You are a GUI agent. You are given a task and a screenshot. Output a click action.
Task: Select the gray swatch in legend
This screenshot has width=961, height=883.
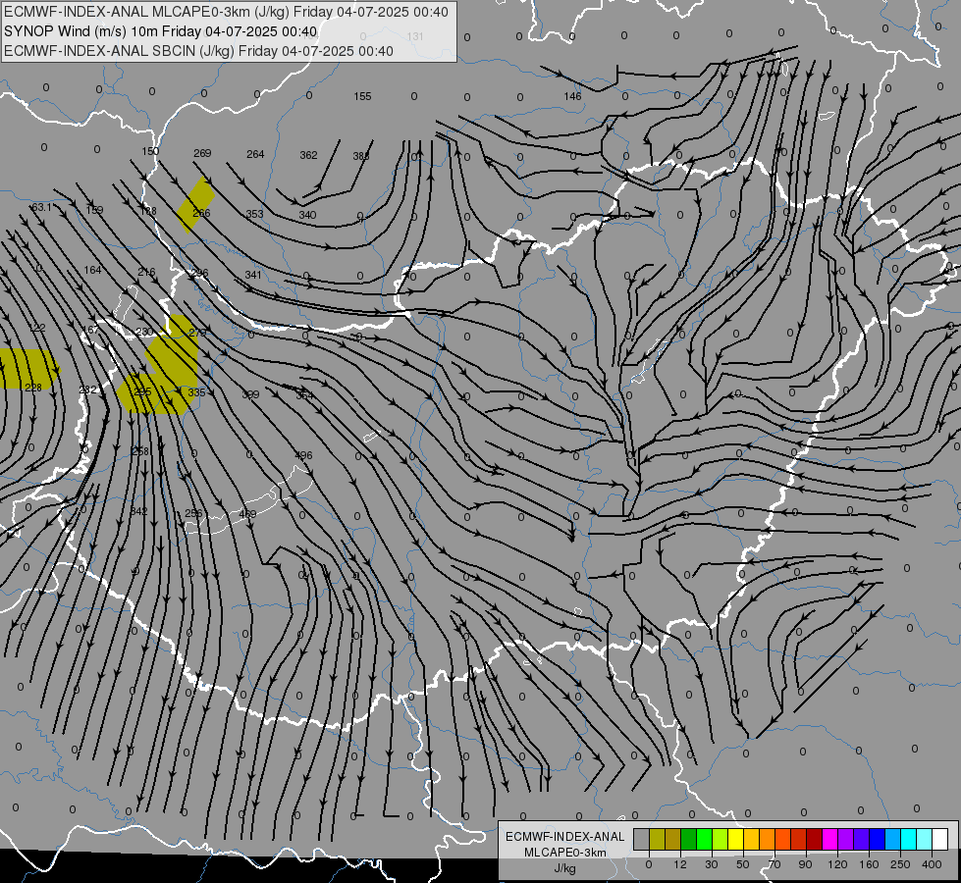(641, 840)
